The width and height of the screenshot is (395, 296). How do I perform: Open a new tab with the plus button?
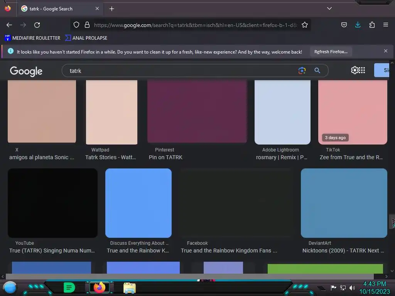pos(111,9)
